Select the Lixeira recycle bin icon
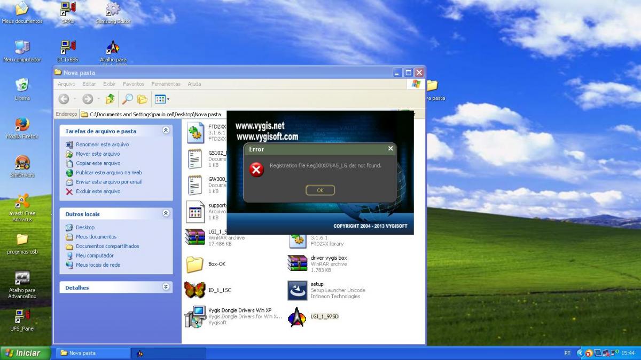The width and height of the screenshot is (641, 360). (22, 85)
